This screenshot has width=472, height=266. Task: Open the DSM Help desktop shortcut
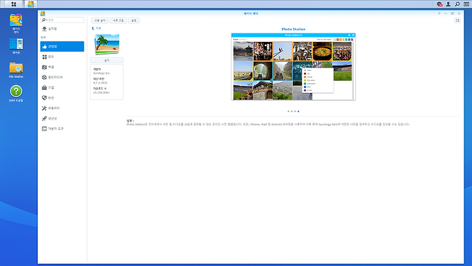[16, 94]
